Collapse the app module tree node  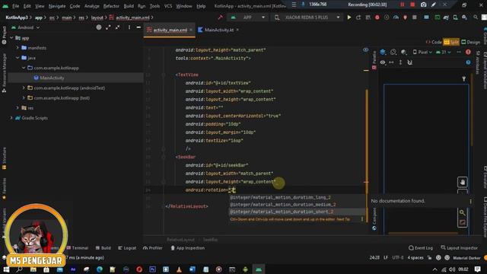[x=11, y=38]
